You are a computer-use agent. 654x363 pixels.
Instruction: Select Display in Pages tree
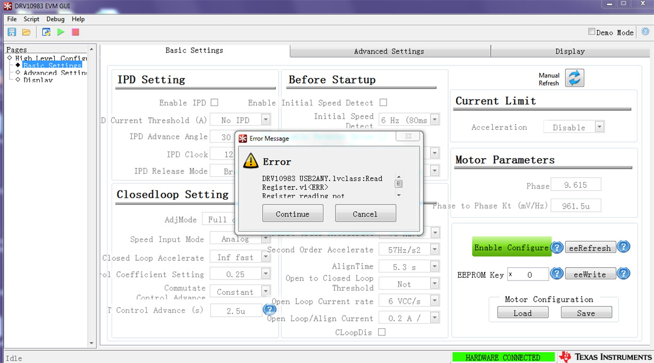pos(38,80)
